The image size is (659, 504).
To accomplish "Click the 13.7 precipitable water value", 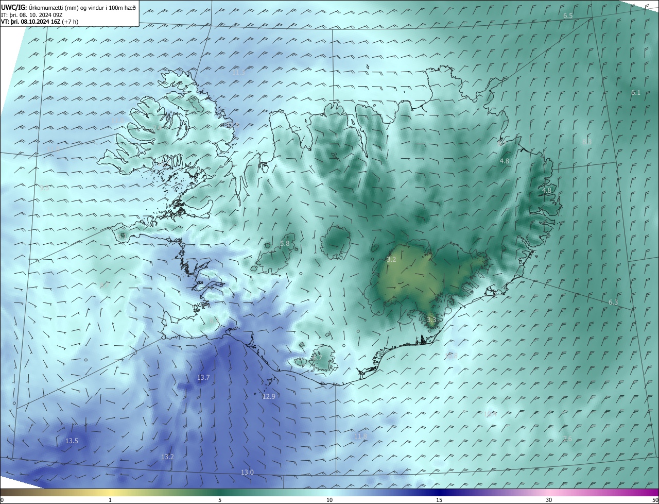I will [203, 378].
